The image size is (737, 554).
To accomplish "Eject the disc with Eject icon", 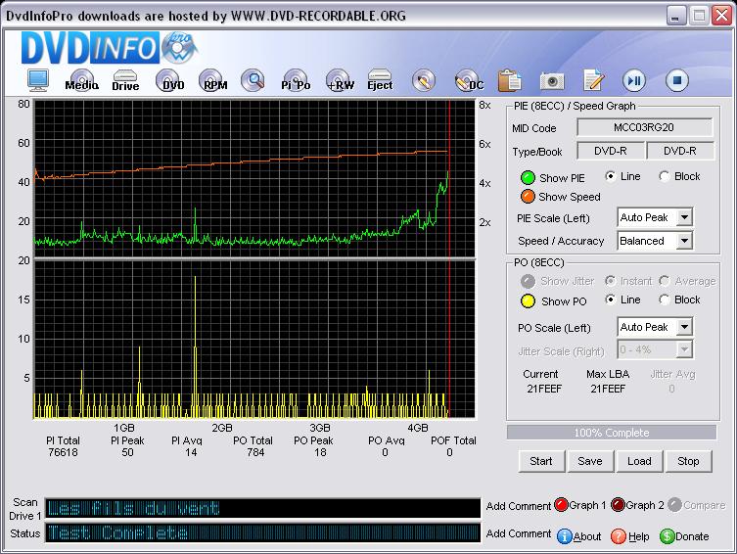I will [380, 80].
